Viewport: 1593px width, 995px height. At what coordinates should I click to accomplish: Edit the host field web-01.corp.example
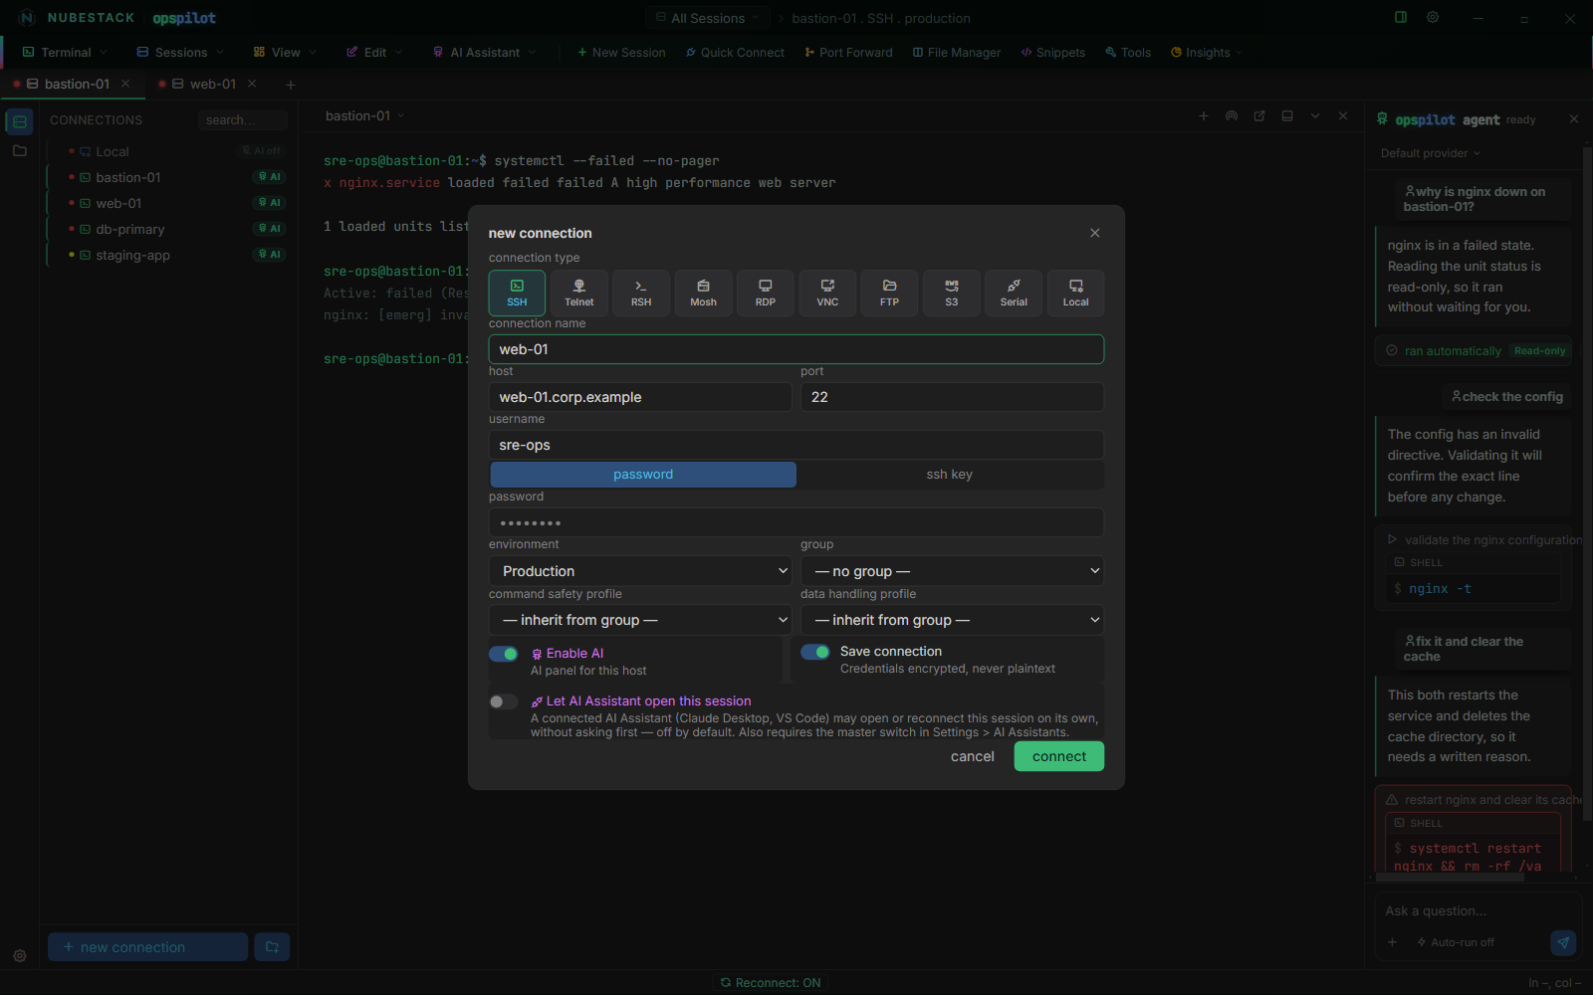(x=640, y=397)
